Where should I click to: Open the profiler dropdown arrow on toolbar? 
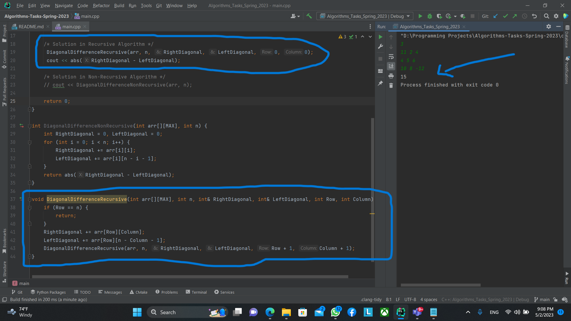[x=455, y=16]
